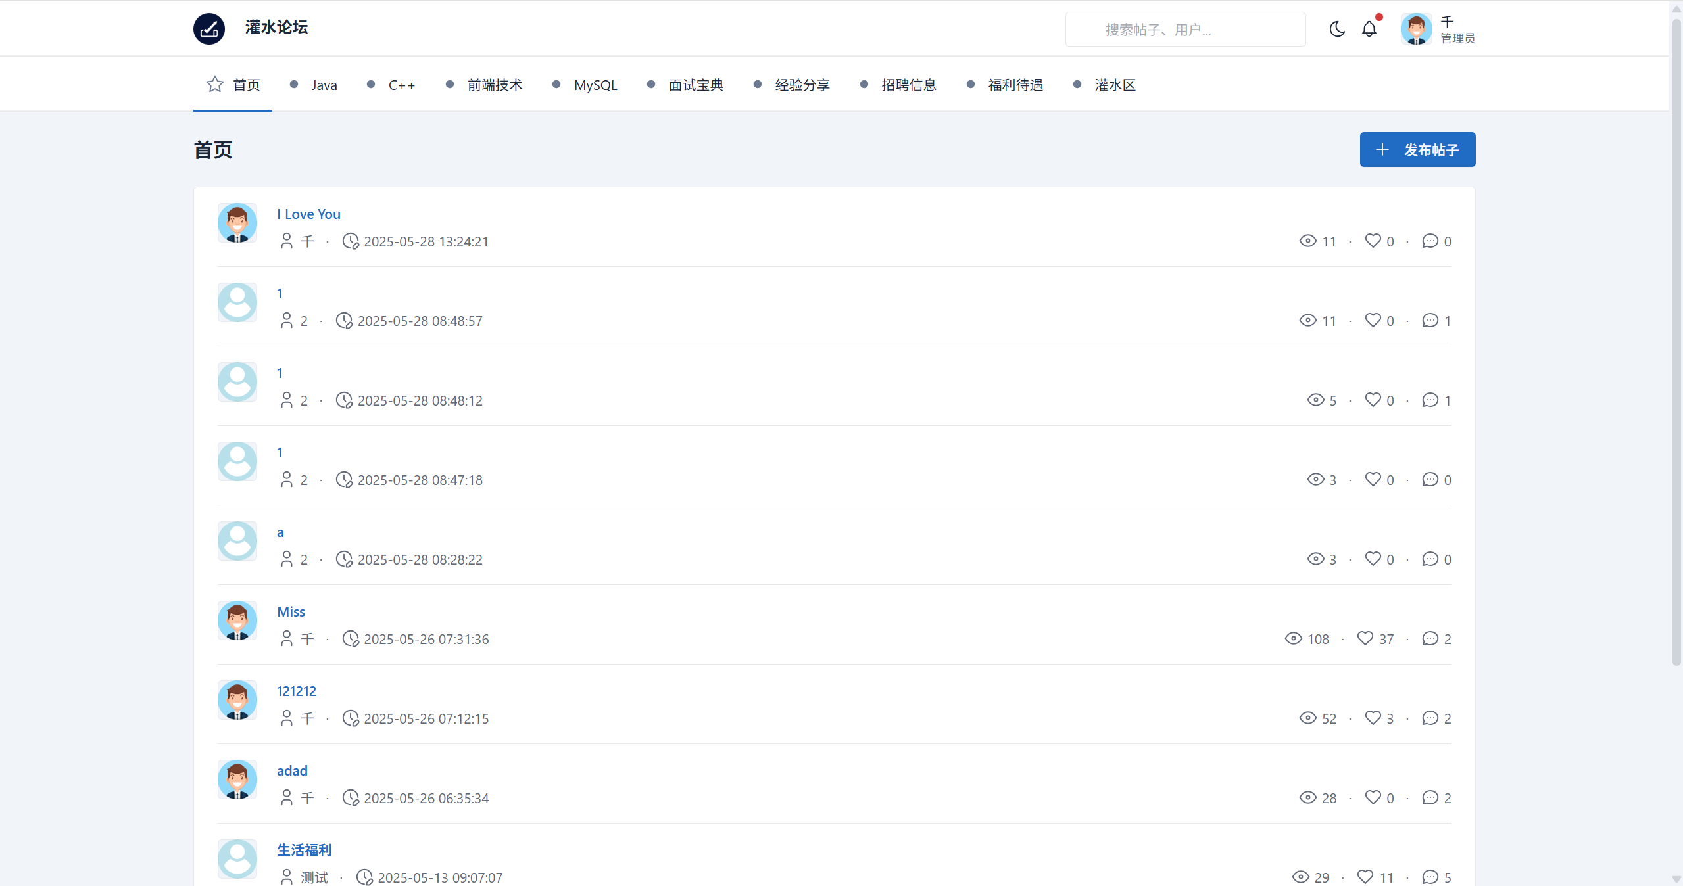
Task: Click the page vertical scrollbar
Action: click(x=1676, y=342)
